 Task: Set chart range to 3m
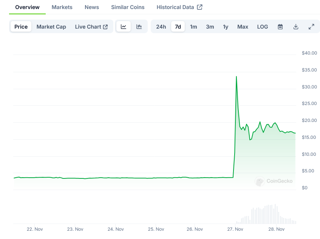click(x=210, y=27)
